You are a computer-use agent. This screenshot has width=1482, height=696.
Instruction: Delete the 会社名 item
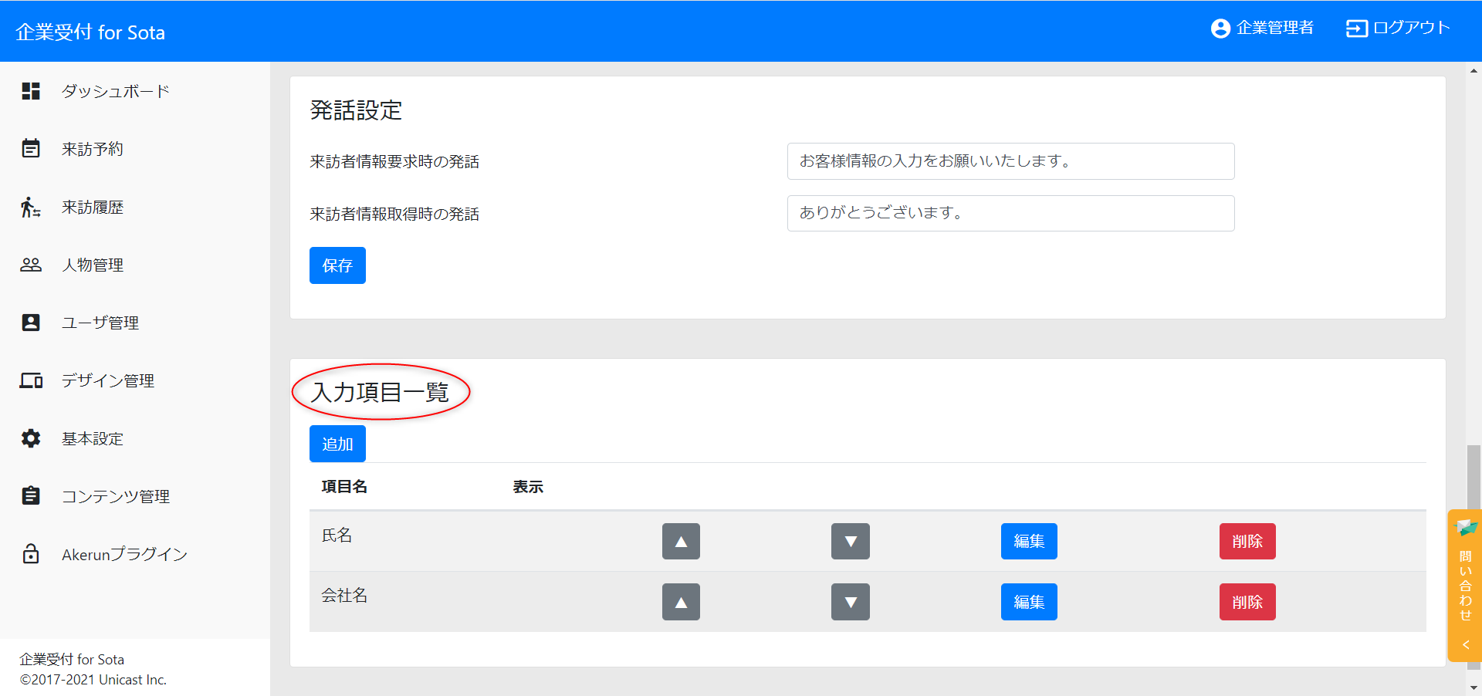[x=1247, y=602]
